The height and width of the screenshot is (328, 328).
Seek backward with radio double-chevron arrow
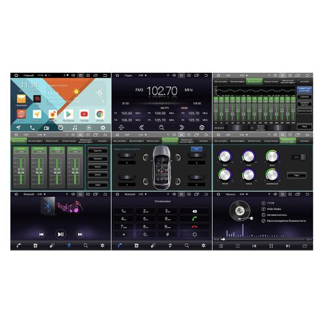(x=142, y=127)
